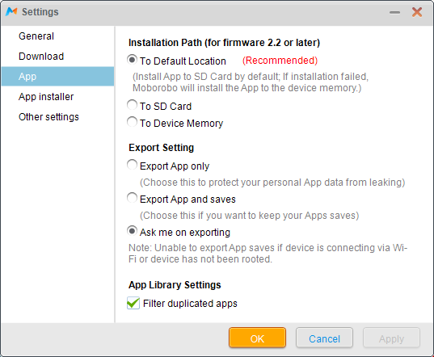The width and height of the screenshot is (434, 357).
Task: Minimize the Settings window
Action: [x=394, y=12]
